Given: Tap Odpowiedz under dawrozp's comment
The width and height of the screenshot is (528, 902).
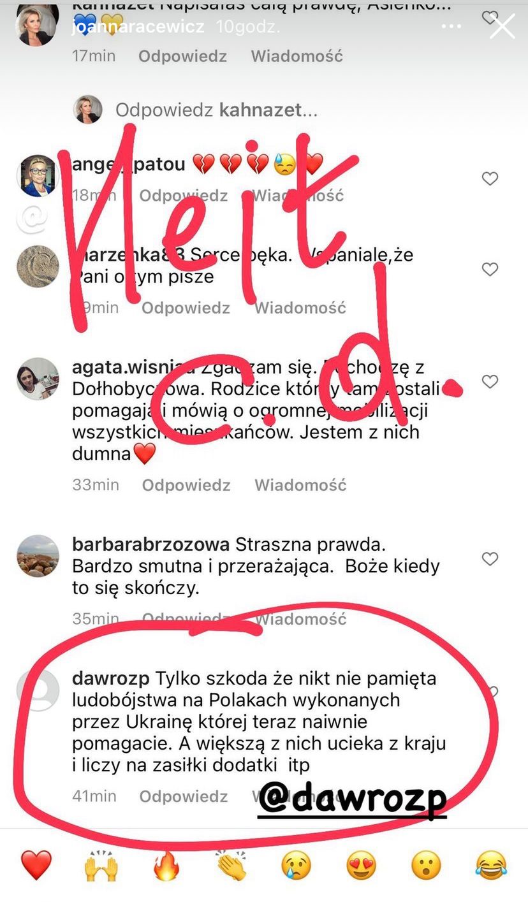Looking at the screenshot, I should click(184, 796).
